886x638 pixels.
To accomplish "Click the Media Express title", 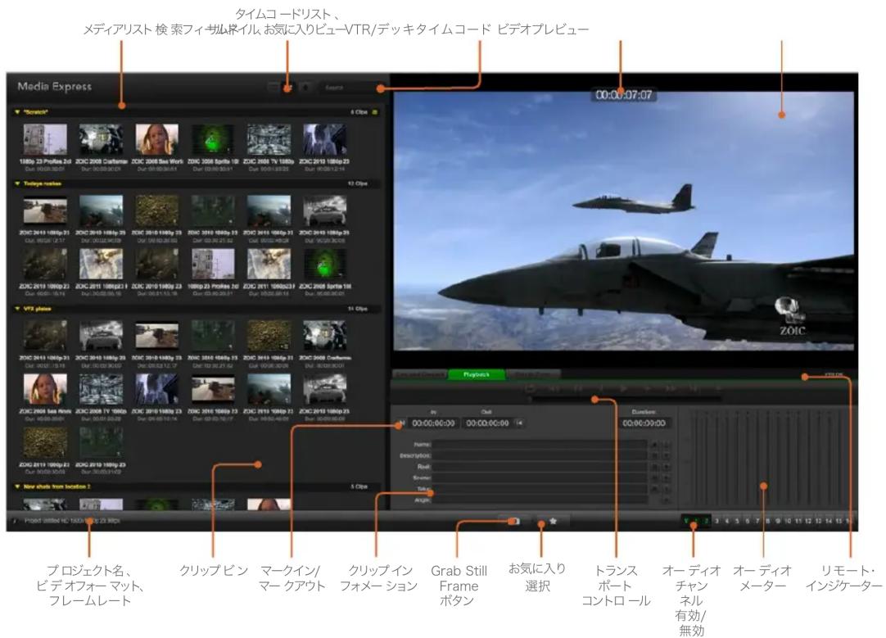I will click(54, 87).
